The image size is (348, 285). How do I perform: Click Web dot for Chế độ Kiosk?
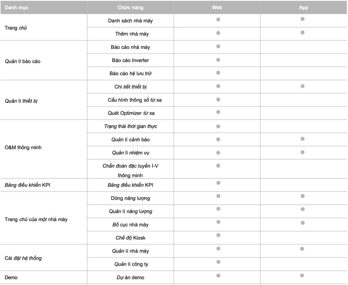[218, 235]
